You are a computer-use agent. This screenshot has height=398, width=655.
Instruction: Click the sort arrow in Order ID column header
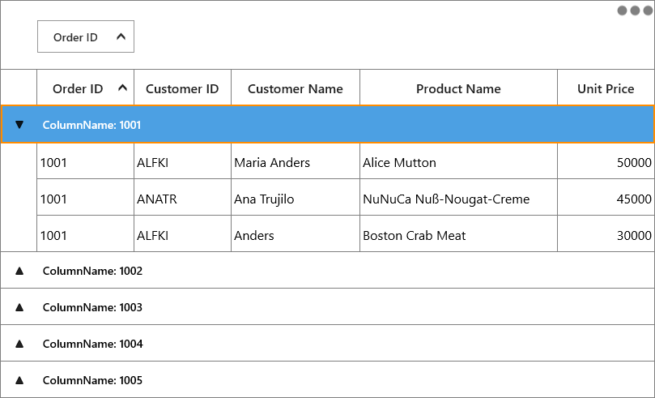122,88
